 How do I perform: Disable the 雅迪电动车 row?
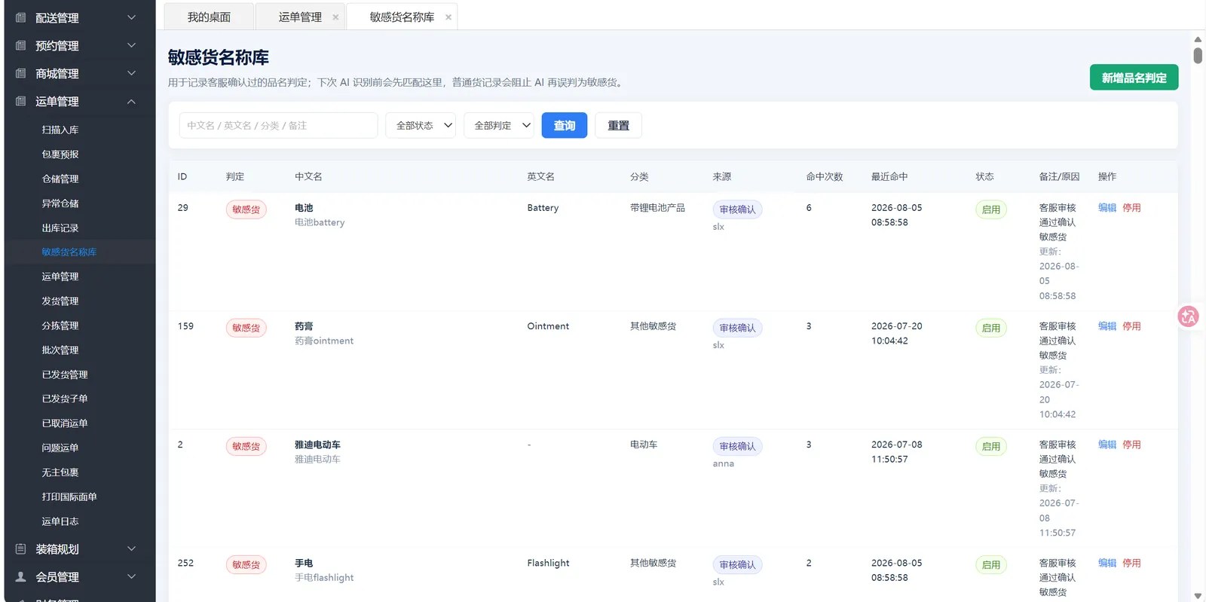pos(1131,445)
